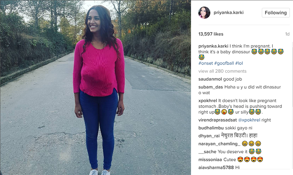The height and width of the screenshot is (175, 293).
Task: Open the #goofball hashtag
Action: (x=224, y=63)
